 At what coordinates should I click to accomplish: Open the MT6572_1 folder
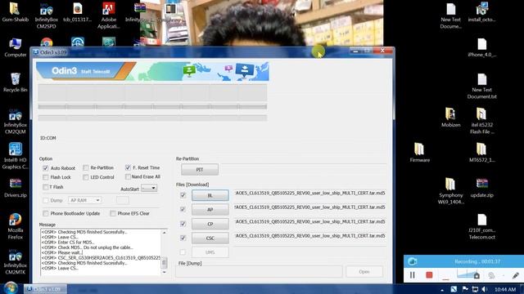click(x=481, y=153)
